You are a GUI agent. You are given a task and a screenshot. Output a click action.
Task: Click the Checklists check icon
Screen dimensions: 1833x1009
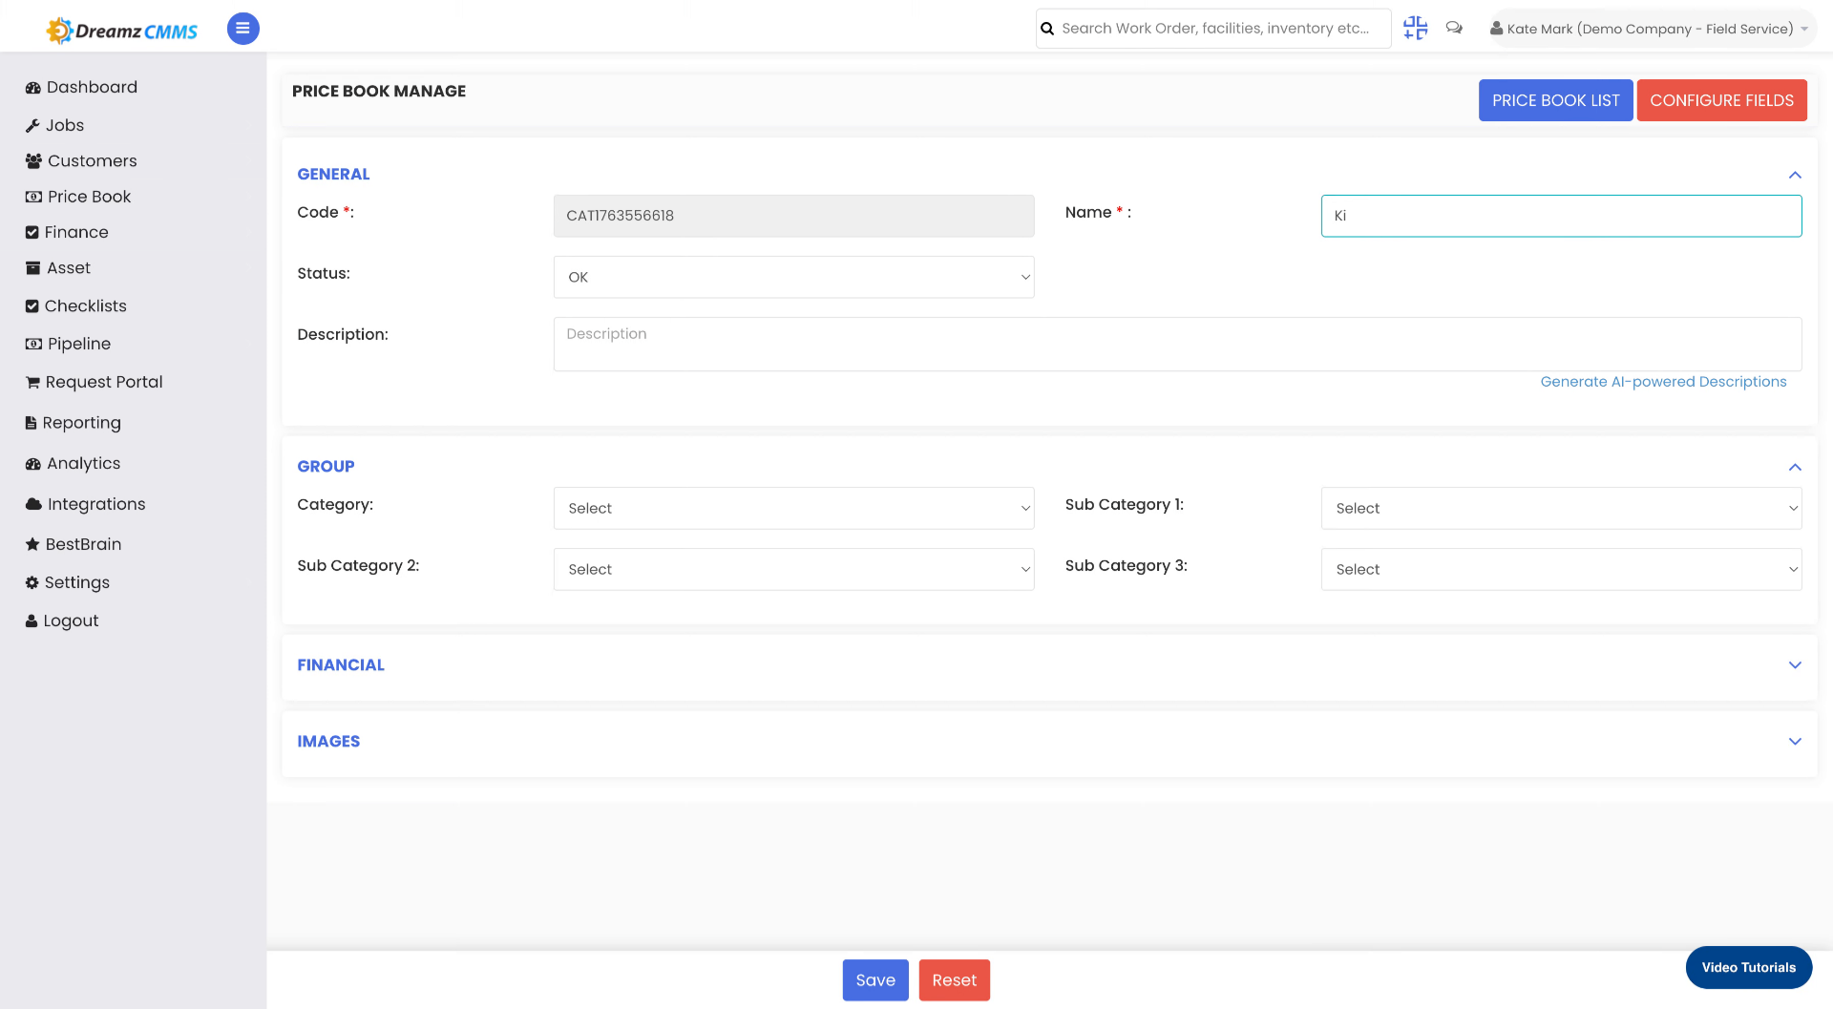[32, 306]
